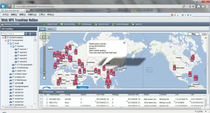Close the History tab

pyautogui.click(x=55, y=29)
